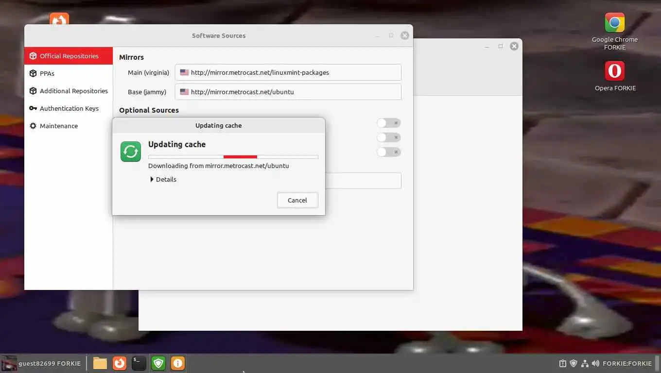Screen dimensions: 661x373
Task: Open the guest82699 FORKIE user menu
Action: (x=41, y=363)
